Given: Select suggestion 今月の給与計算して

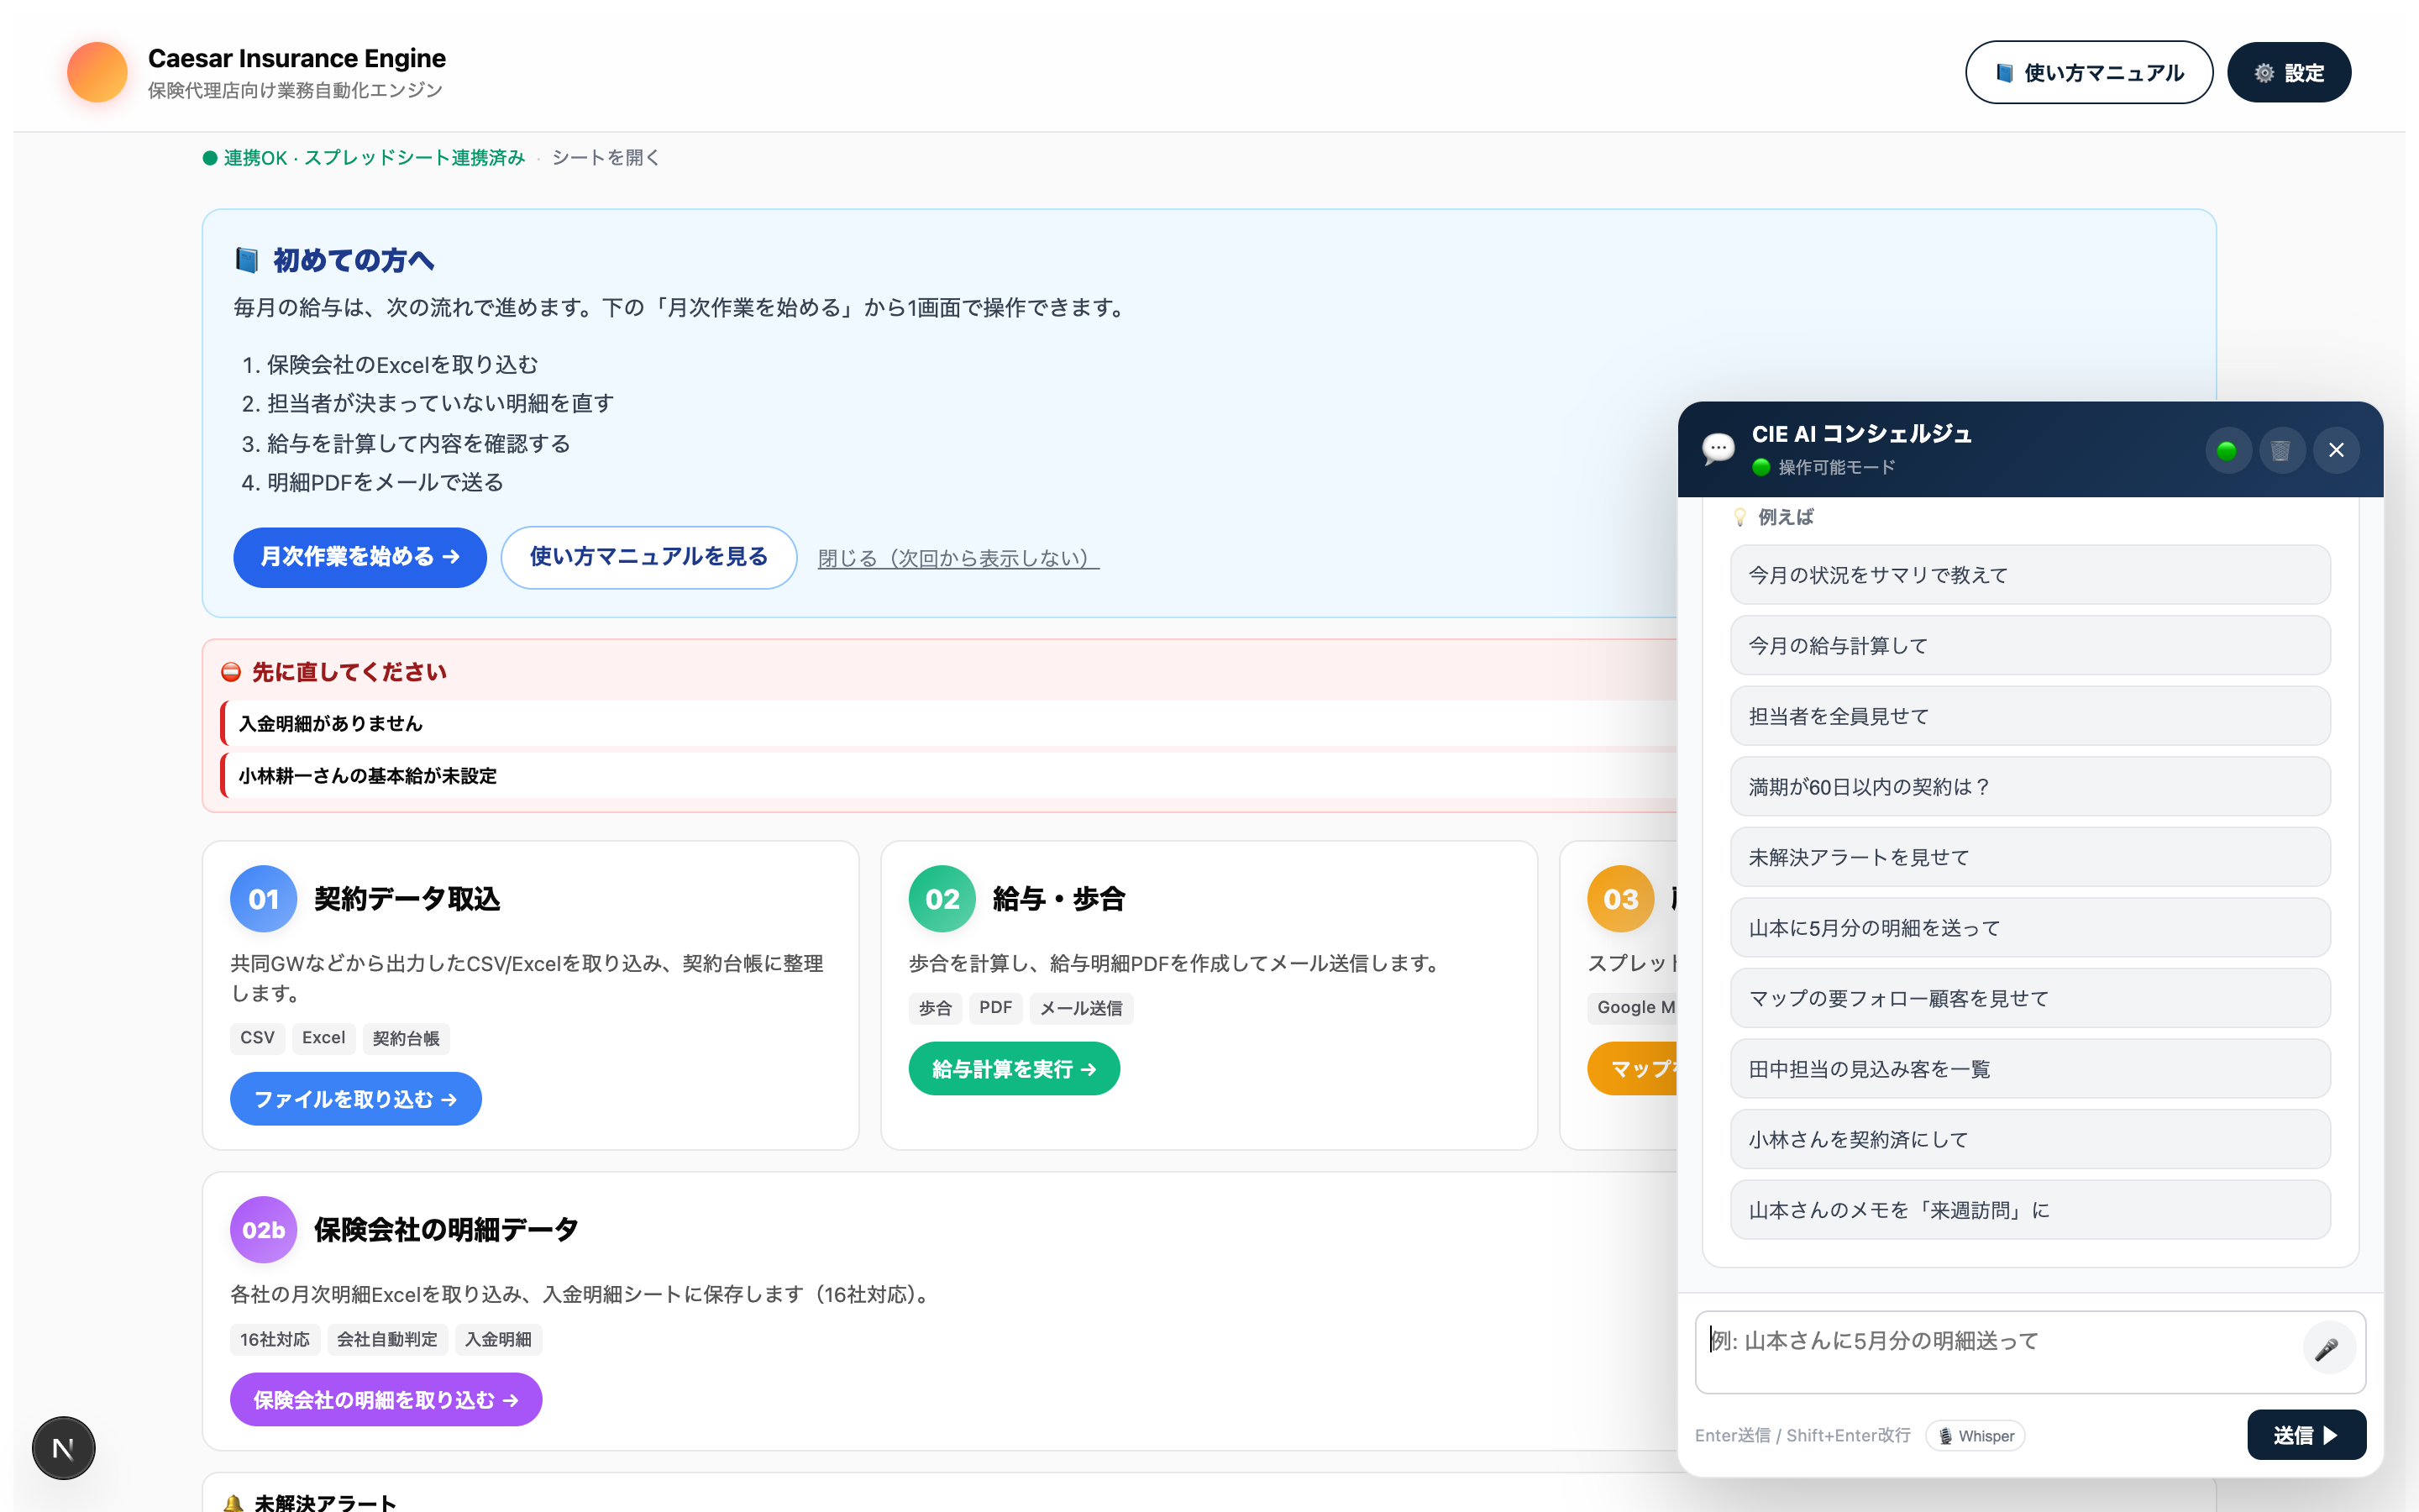Looking at the screenshot, I should click(x=2030, y=645).
